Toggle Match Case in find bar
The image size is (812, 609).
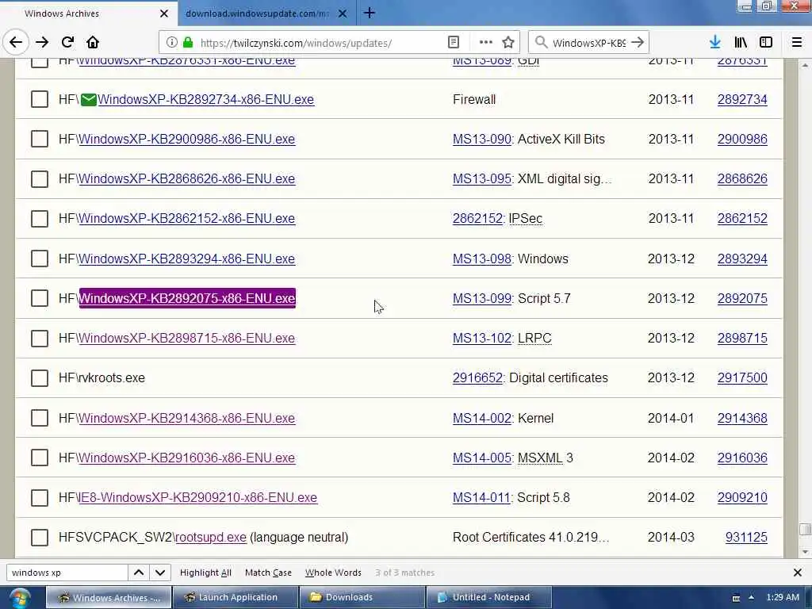[x=268, y=573]
